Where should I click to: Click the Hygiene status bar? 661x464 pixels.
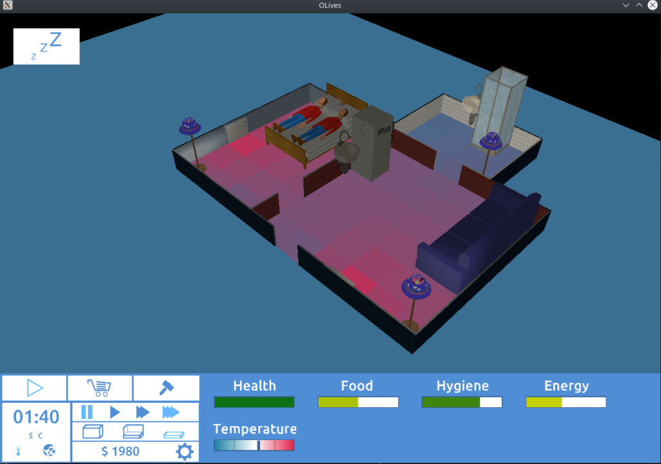pyautogui.click(x=462, y=402)
